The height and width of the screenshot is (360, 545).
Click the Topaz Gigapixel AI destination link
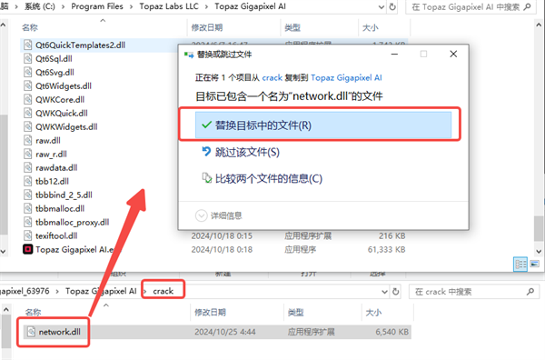(346, 77)
